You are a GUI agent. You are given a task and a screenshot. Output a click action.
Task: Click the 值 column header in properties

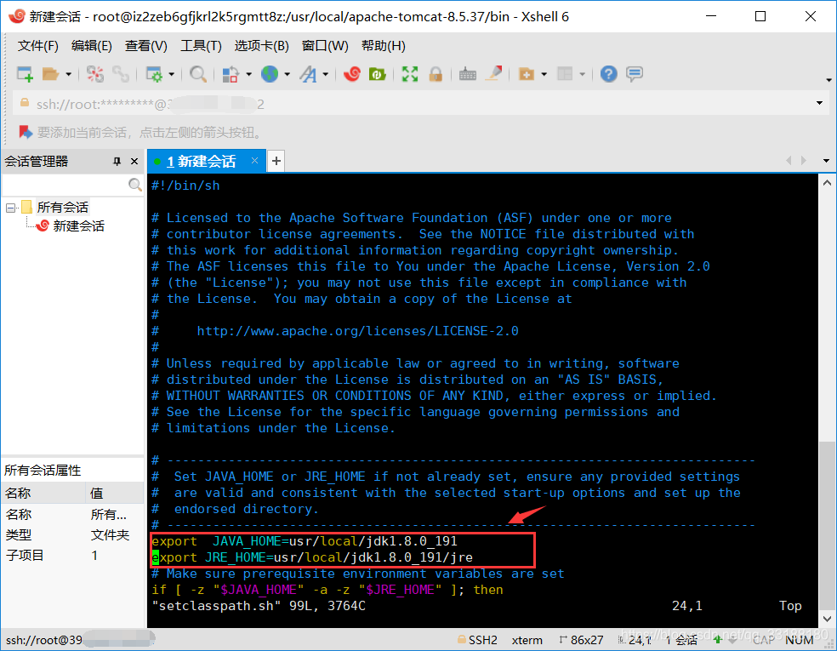[x=115, y=493]
